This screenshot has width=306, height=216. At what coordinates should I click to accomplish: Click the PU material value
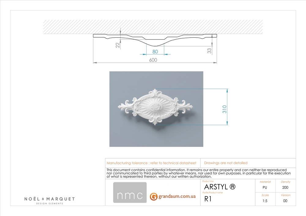click(x=265, y=188)
